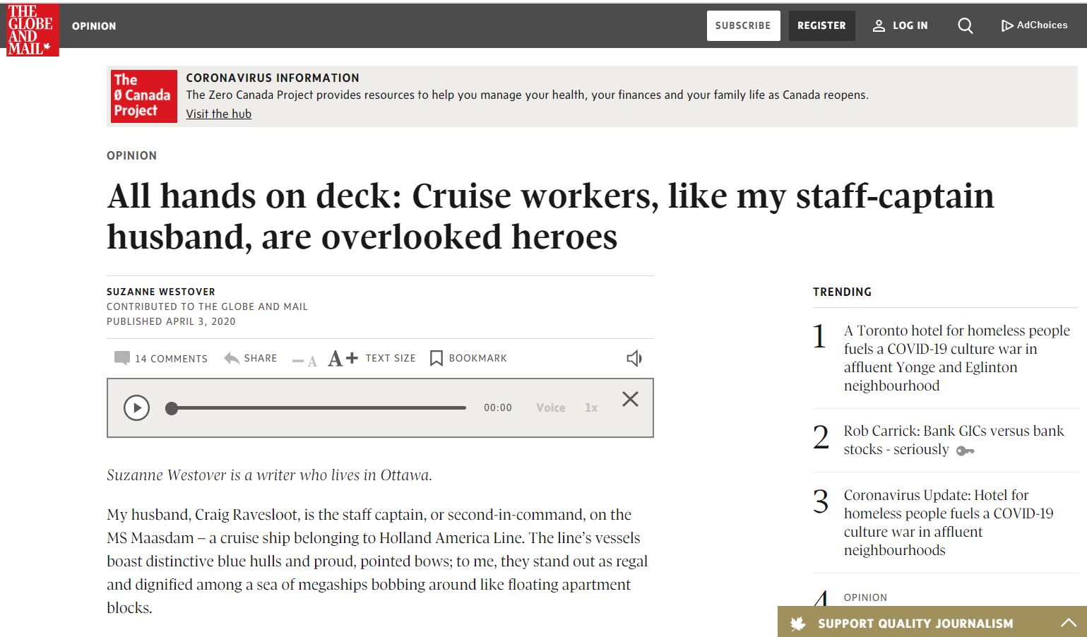Open Rob Carrick trending article
The image size is (1087, 637).
[x=953, y=440]
